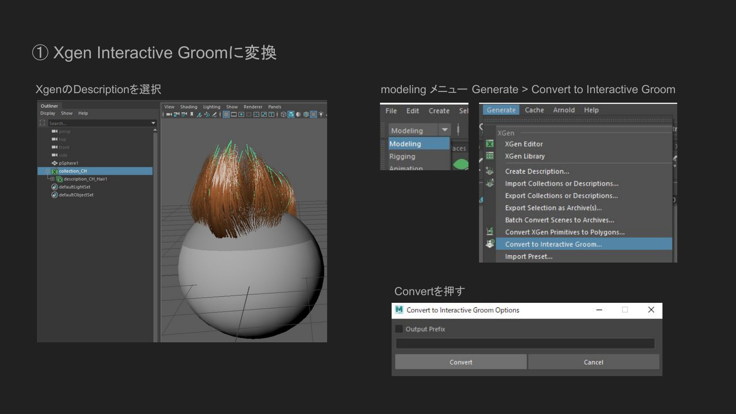The height and width of the screenshot is (414, 736).
Task: Open the Arnold menu
Action: (564, 110)
